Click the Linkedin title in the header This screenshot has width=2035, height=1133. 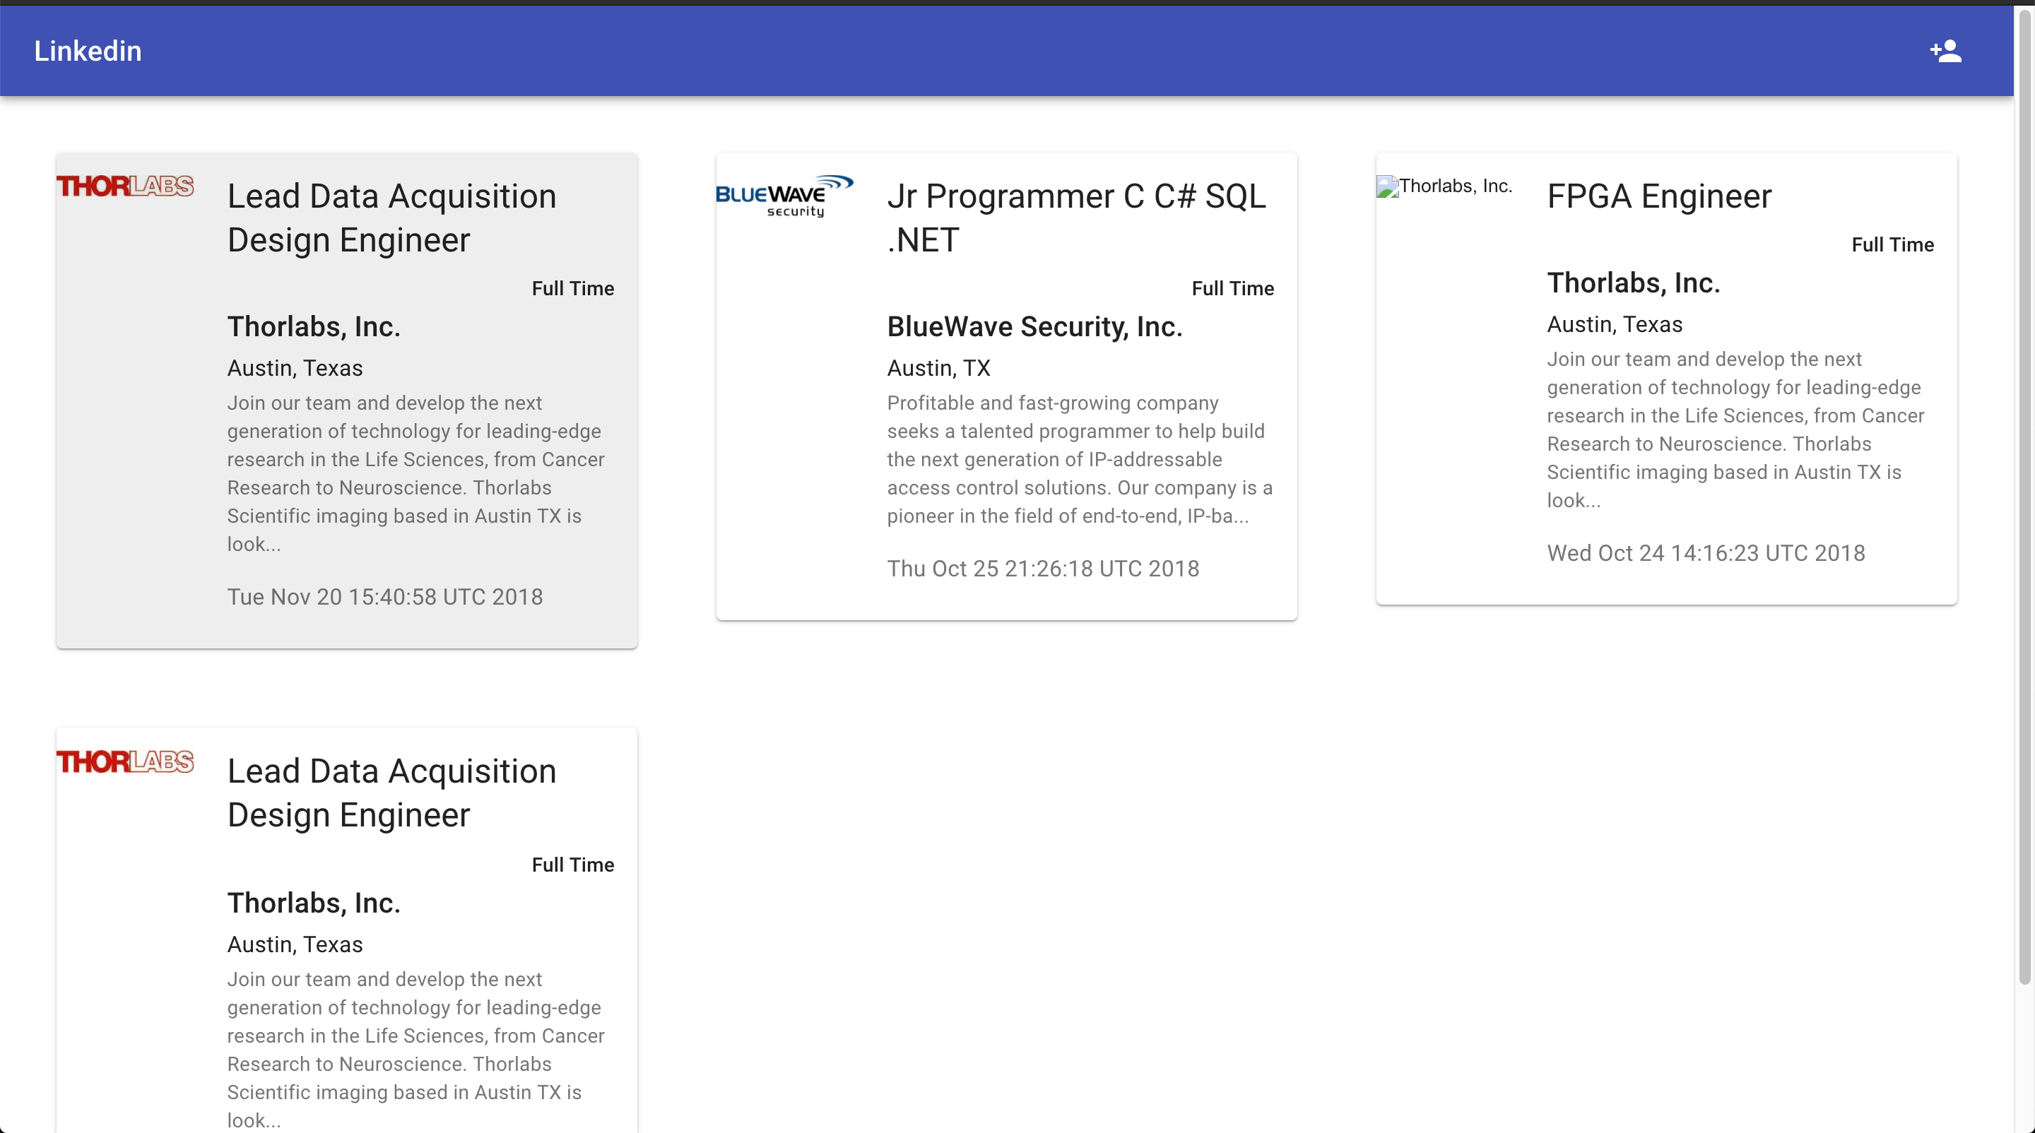coord(88,52)
